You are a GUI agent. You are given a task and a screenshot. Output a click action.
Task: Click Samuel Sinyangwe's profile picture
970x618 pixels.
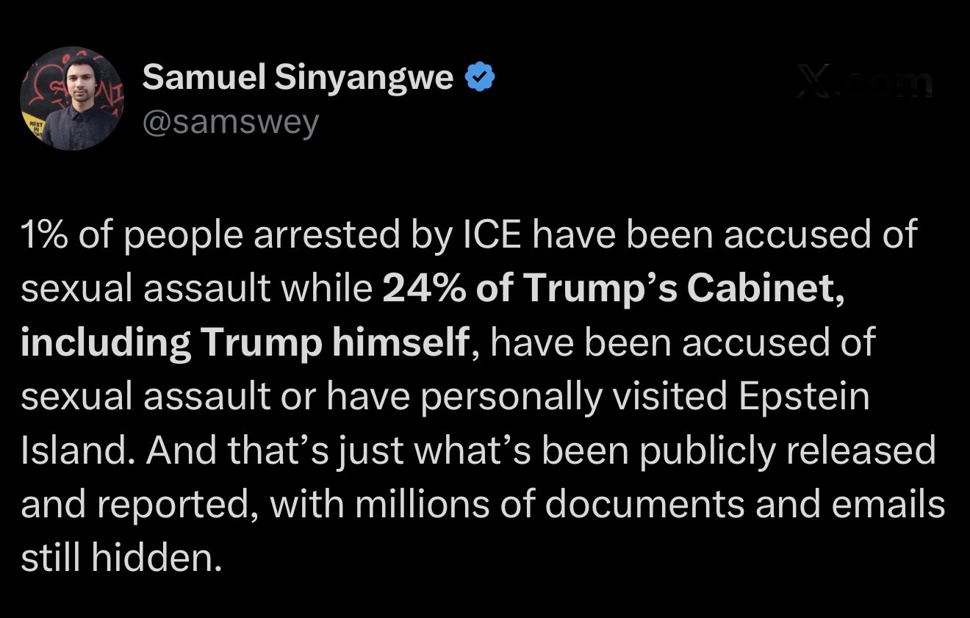coord(71,99)
